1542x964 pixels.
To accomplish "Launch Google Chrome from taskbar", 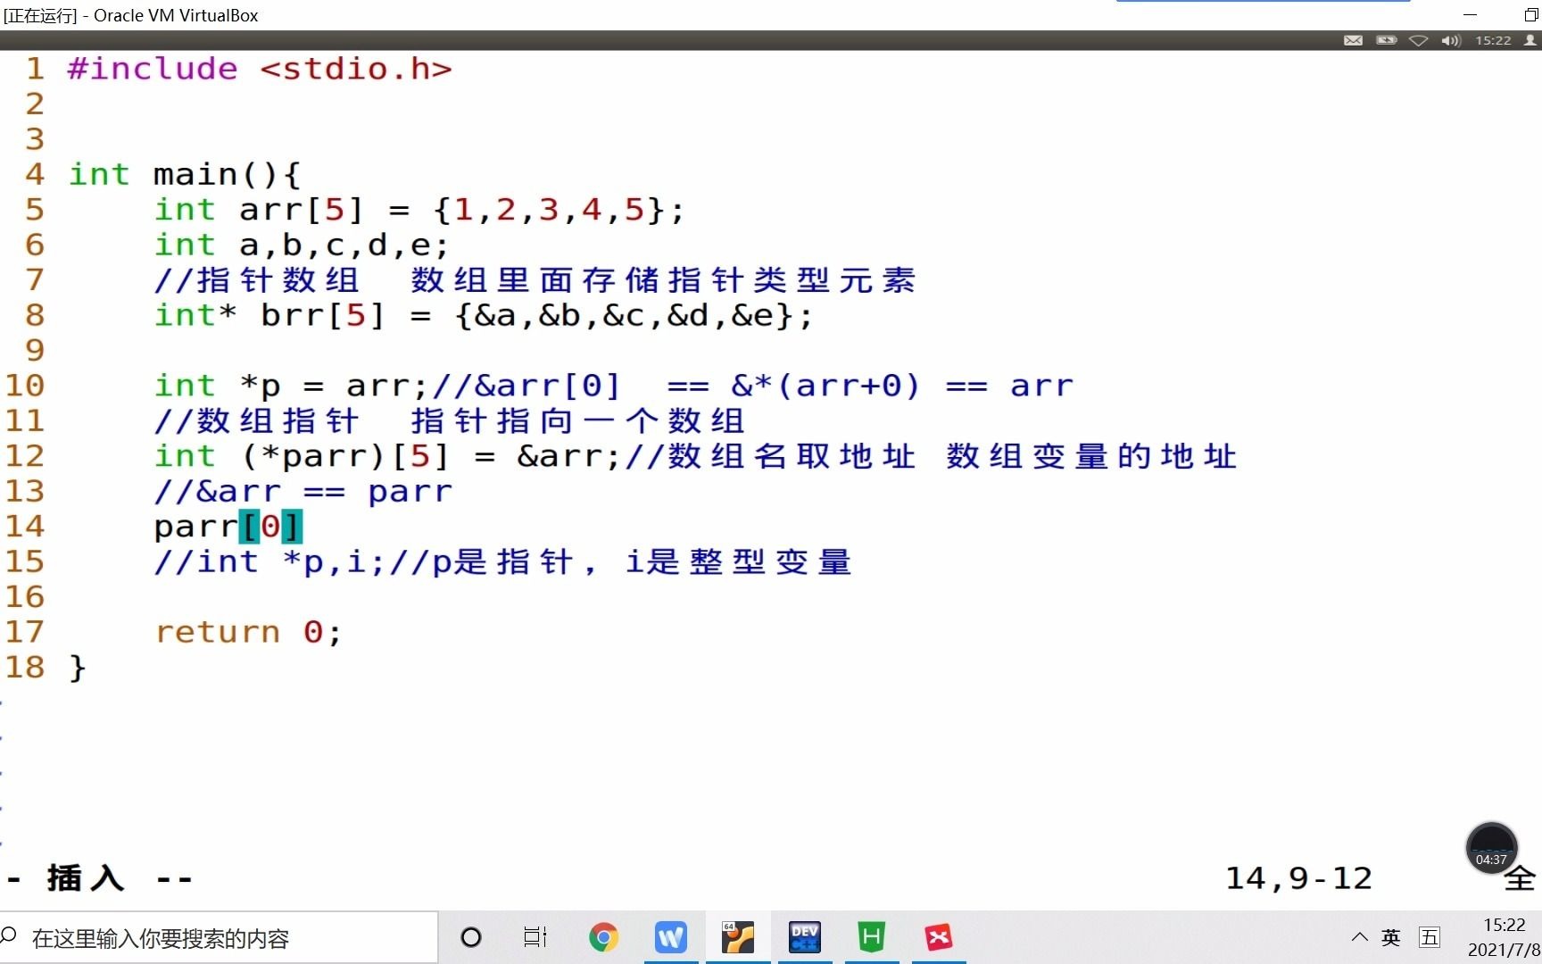I will click(603, 937).
